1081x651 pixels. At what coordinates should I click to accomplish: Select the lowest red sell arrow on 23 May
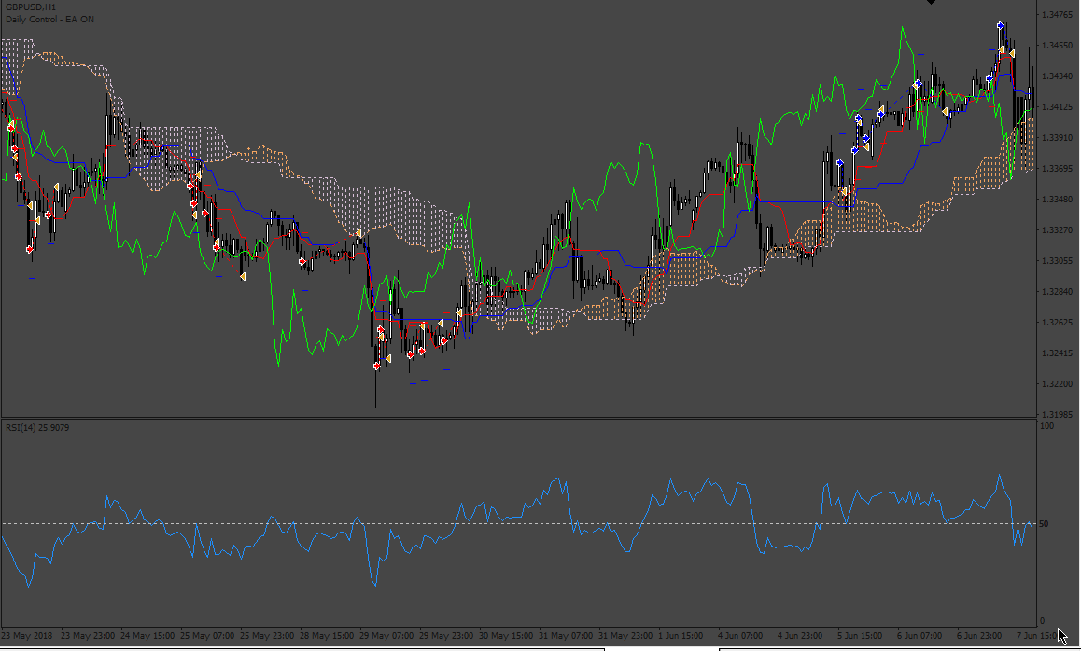[30, 249]
